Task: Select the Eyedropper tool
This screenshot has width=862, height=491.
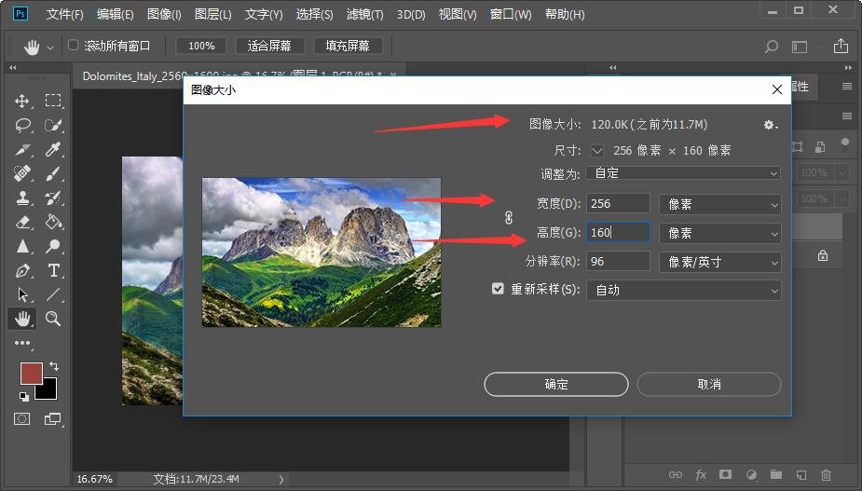Action: (x=53, y=150)
